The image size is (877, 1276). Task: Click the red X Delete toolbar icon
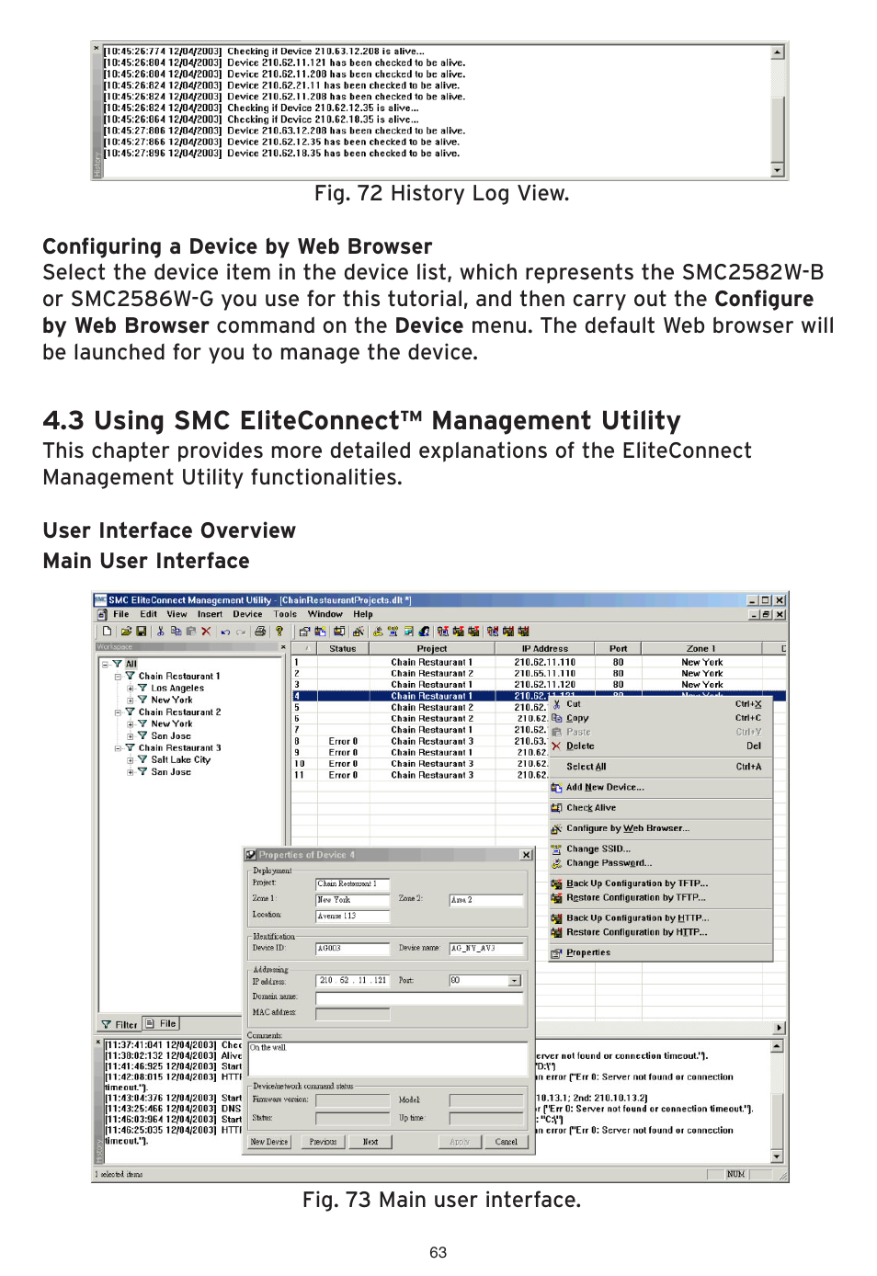click(x=206, y=632)
